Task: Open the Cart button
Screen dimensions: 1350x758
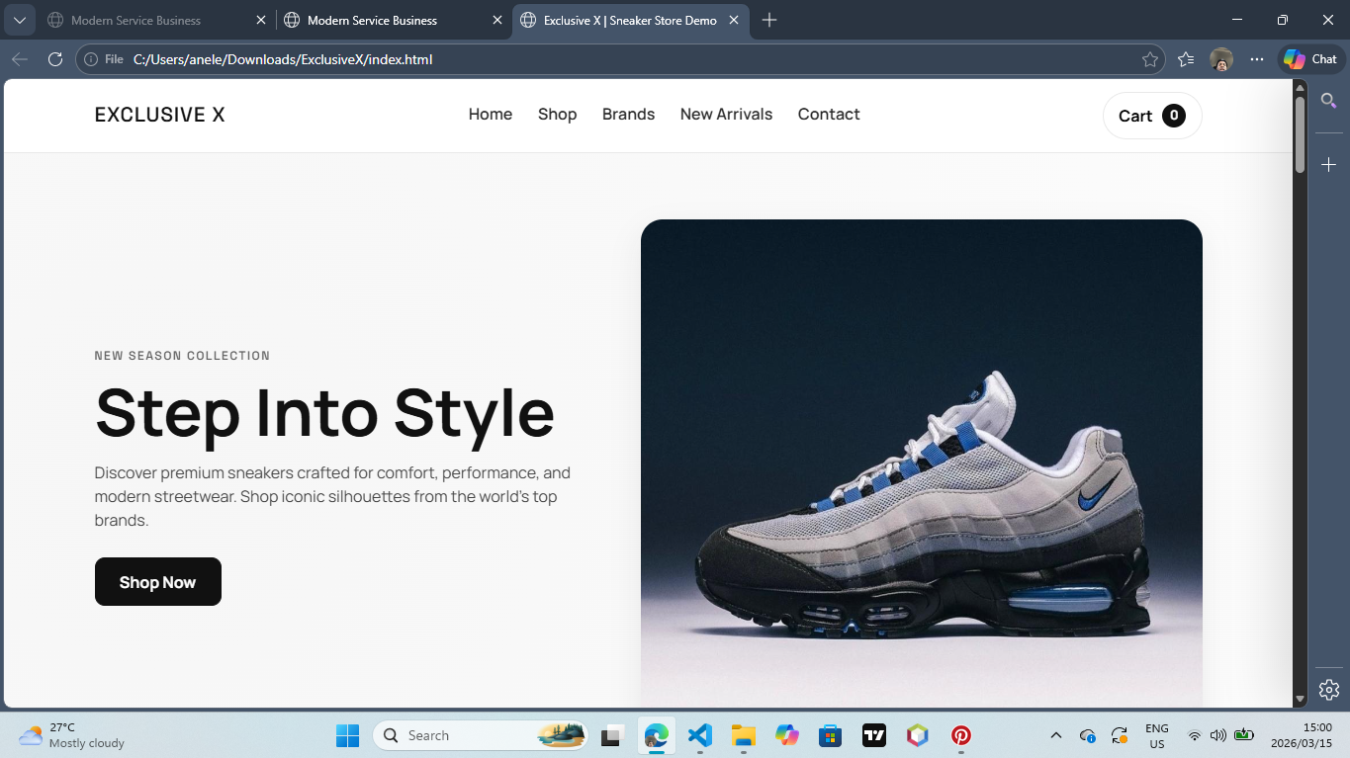Action: (x=1152, y=116)
